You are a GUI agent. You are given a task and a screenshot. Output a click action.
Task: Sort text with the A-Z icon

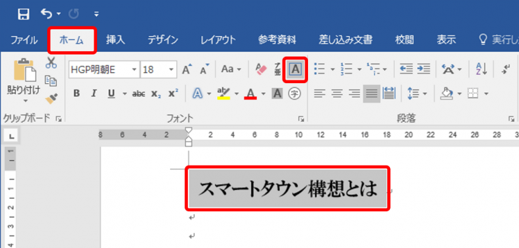tap(481, 69)
